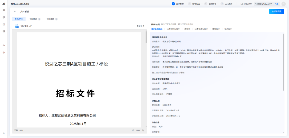Image resolution: width=289 pixels, height=138 pixels.
Task: Zoom in the PDF preview
Action: point(143,130)
